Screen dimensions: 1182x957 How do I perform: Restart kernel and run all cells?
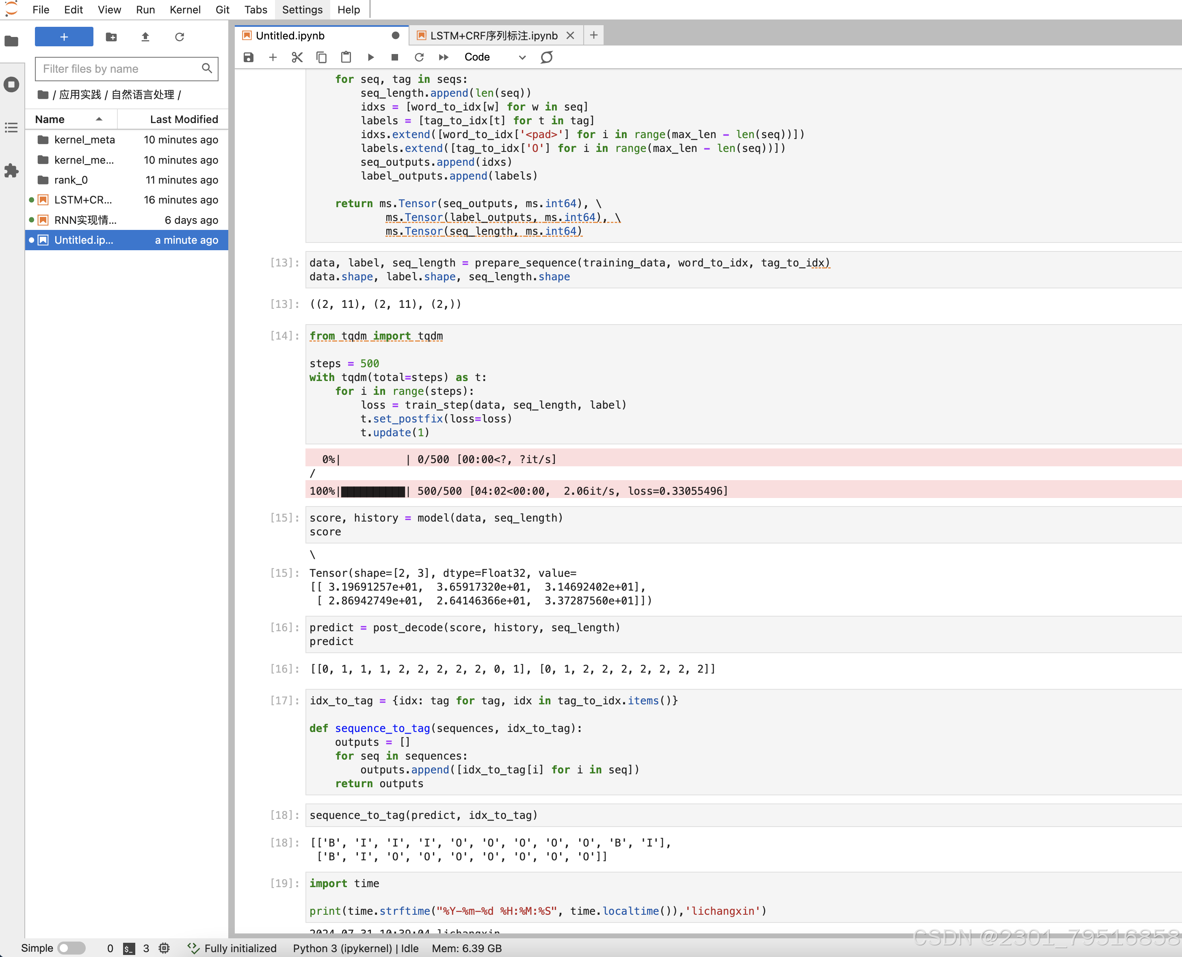click(x=443, y=57)
